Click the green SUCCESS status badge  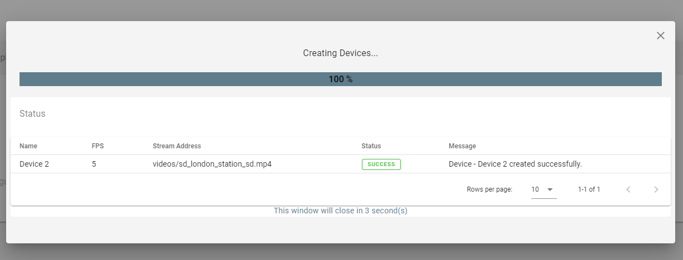[381, 164]
